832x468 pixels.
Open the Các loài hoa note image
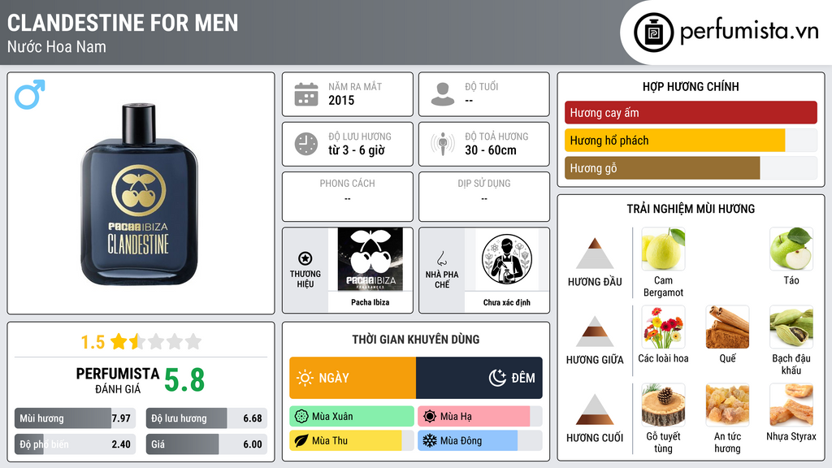663,327
